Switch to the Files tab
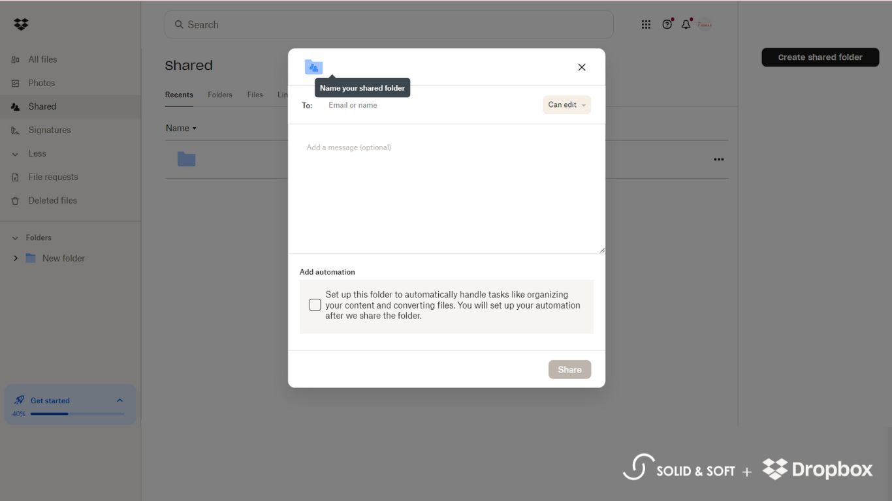The height and width of the screenshot is (501, 892). click(255, 95)
